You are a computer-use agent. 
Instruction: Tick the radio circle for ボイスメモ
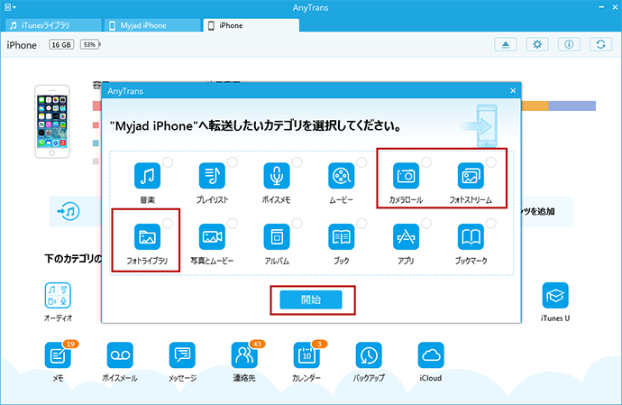pyautogui.click(x=297, y=162)
